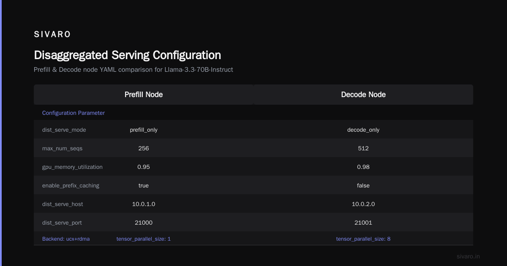Select the false prefix caching value
Image resolution: width=507 pixels, height=266 pixels.
click(363, 186)
